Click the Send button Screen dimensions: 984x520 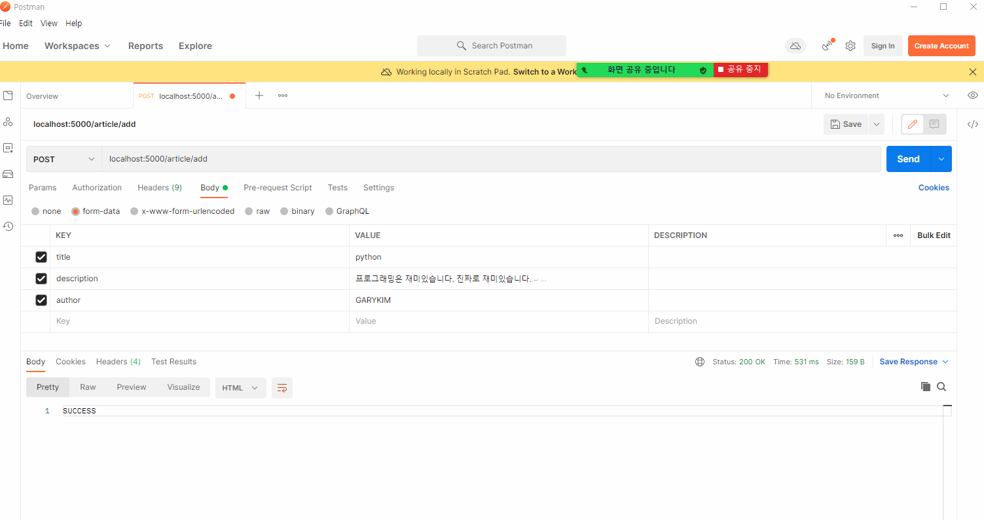(907, 159)
